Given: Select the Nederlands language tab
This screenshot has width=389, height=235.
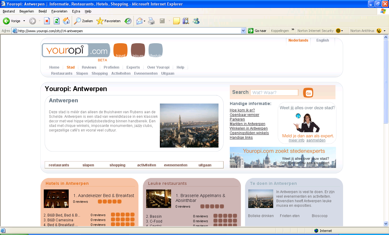Looking at the screenshot, I should click(x=298, y=40).
